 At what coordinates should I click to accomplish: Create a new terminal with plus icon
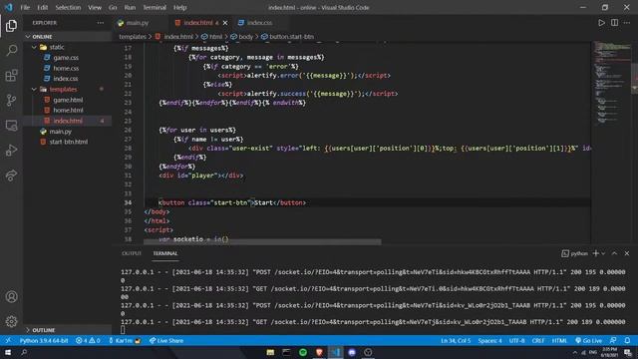tap(596, 253)
